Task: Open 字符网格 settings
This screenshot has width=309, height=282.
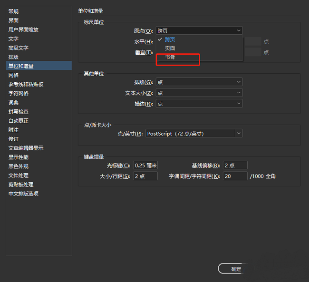Action: (x=39, y=93)
